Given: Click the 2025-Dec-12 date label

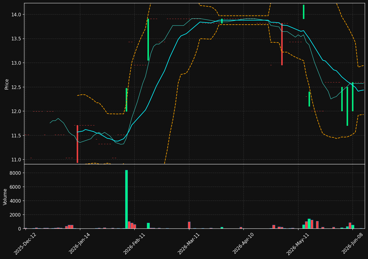Looking at the screenshot, I should [x=25, y=244].
